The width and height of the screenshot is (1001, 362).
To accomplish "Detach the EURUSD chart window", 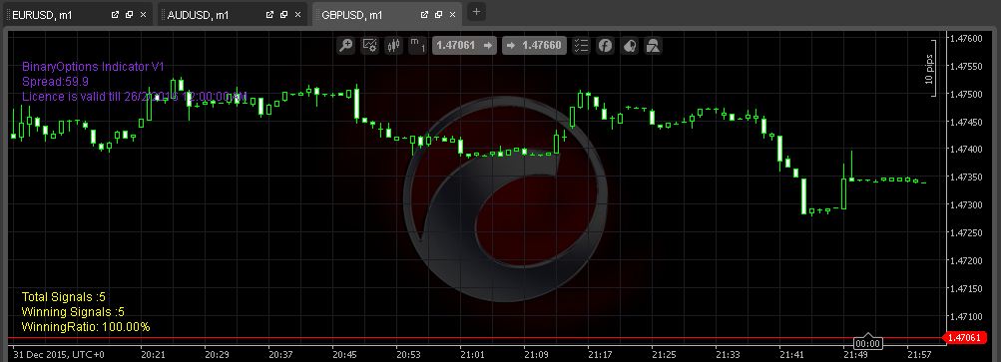I will pyautogui.click(x=115, y=15).
